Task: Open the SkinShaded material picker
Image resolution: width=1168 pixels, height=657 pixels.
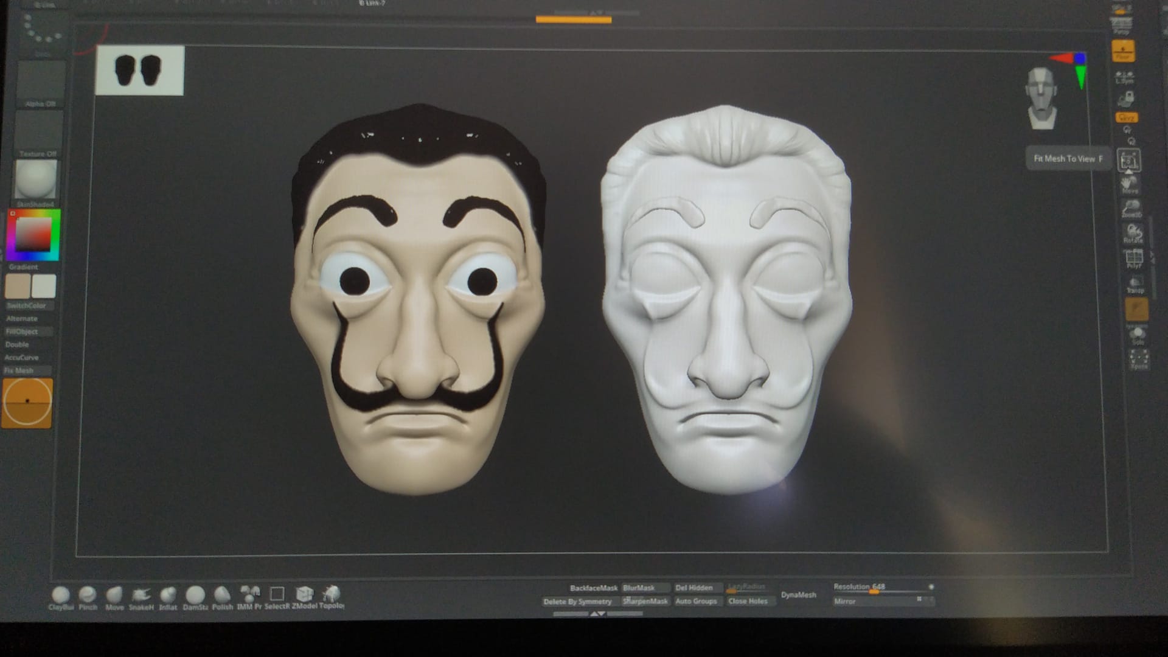Action: [x=36, y=183]
